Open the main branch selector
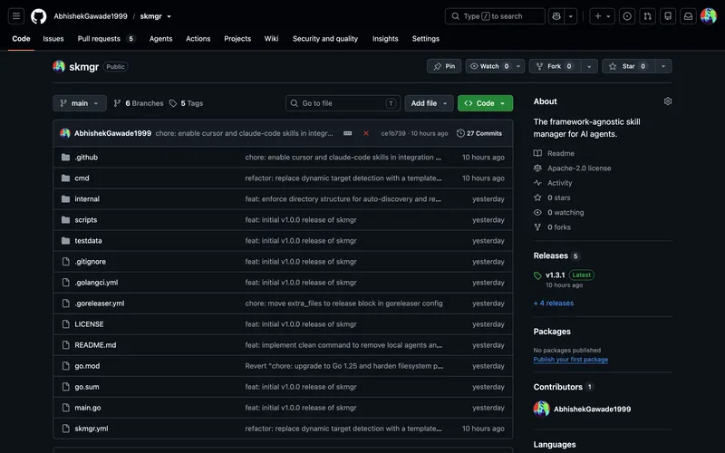The width and height of the screenshot is (725, 453). [x=80, y=103]
